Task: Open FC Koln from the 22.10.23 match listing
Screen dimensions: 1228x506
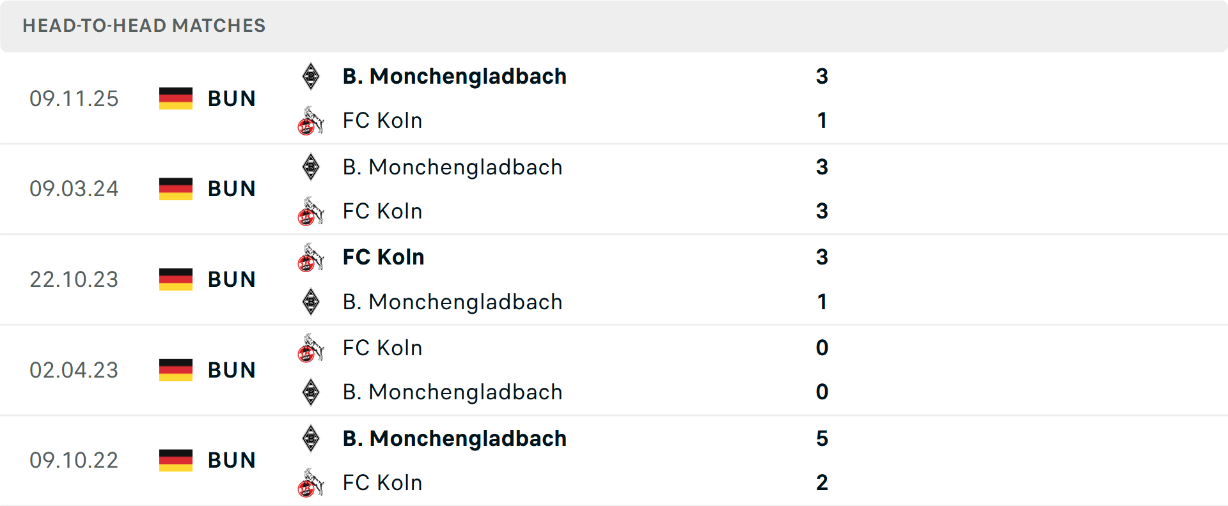Action: [x=382, y=257]
